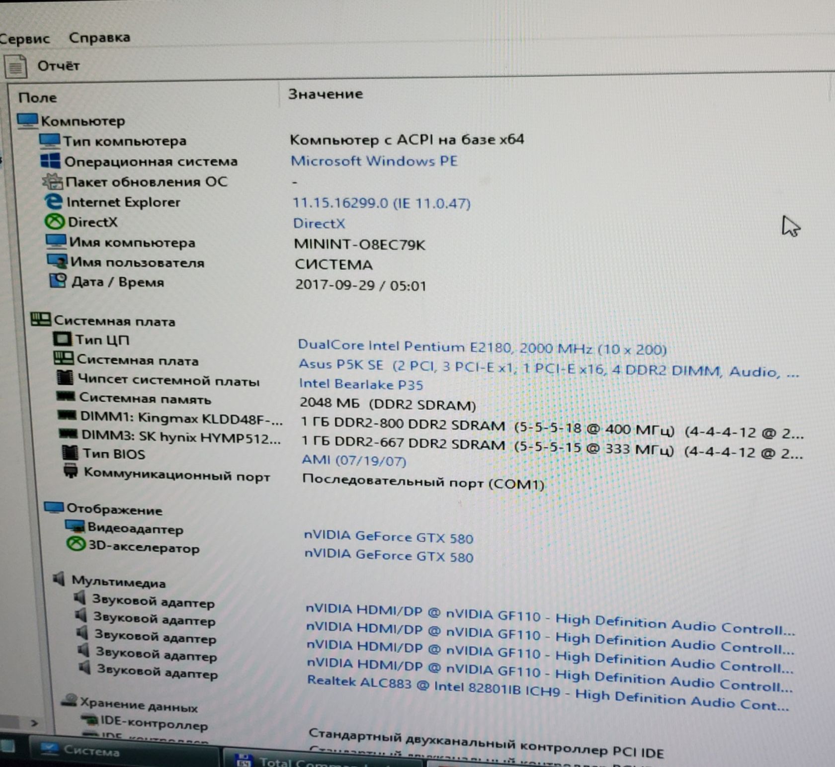Select the Компьютер с ACPI на базе x64 value
The height and width of the screenshot is (767, 835).
[407, 140]
